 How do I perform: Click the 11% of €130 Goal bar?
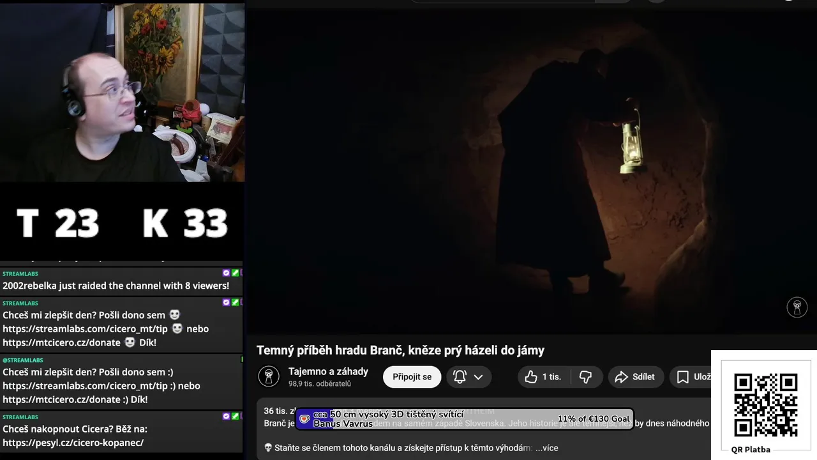tap(465, 419)
